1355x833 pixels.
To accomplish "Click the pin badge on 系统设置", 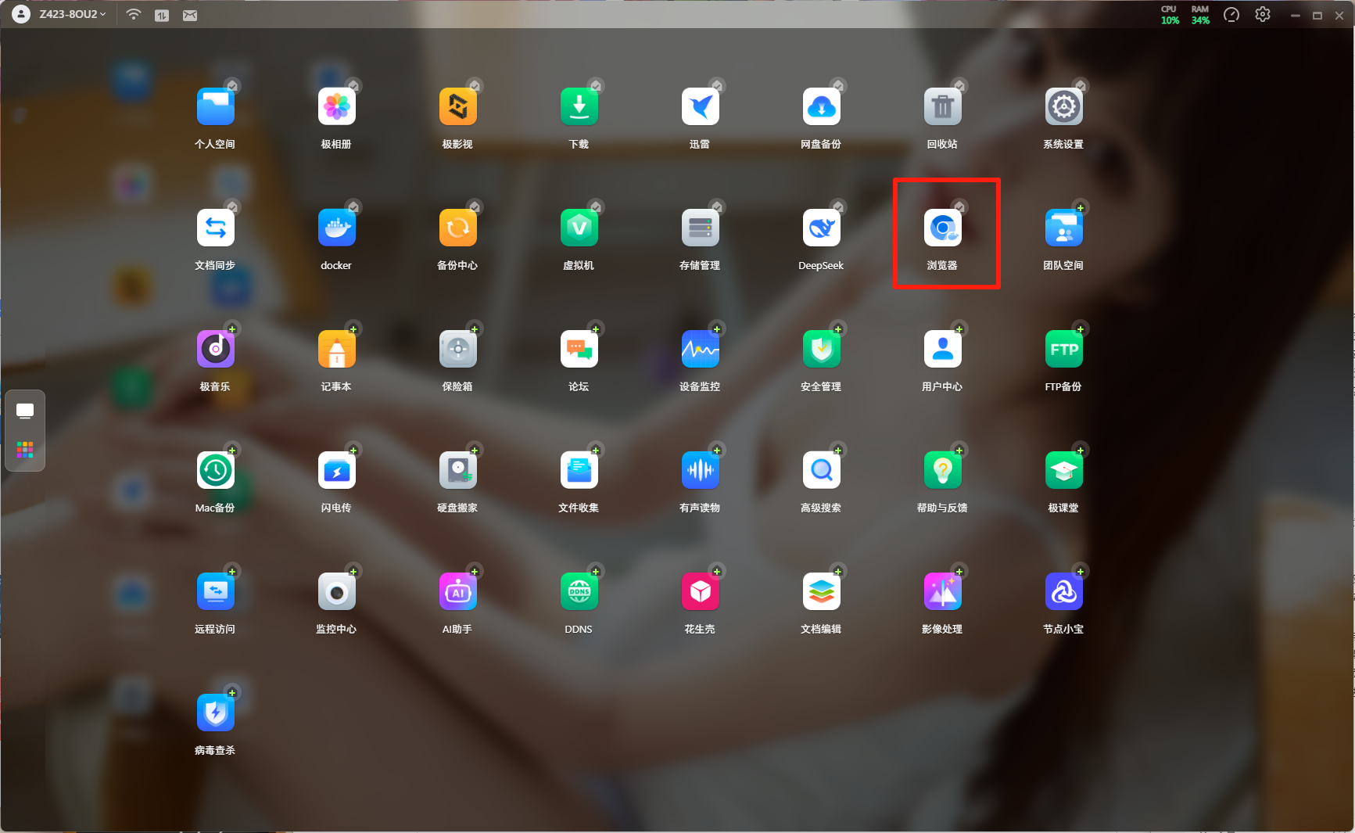I will [1081, 85].
